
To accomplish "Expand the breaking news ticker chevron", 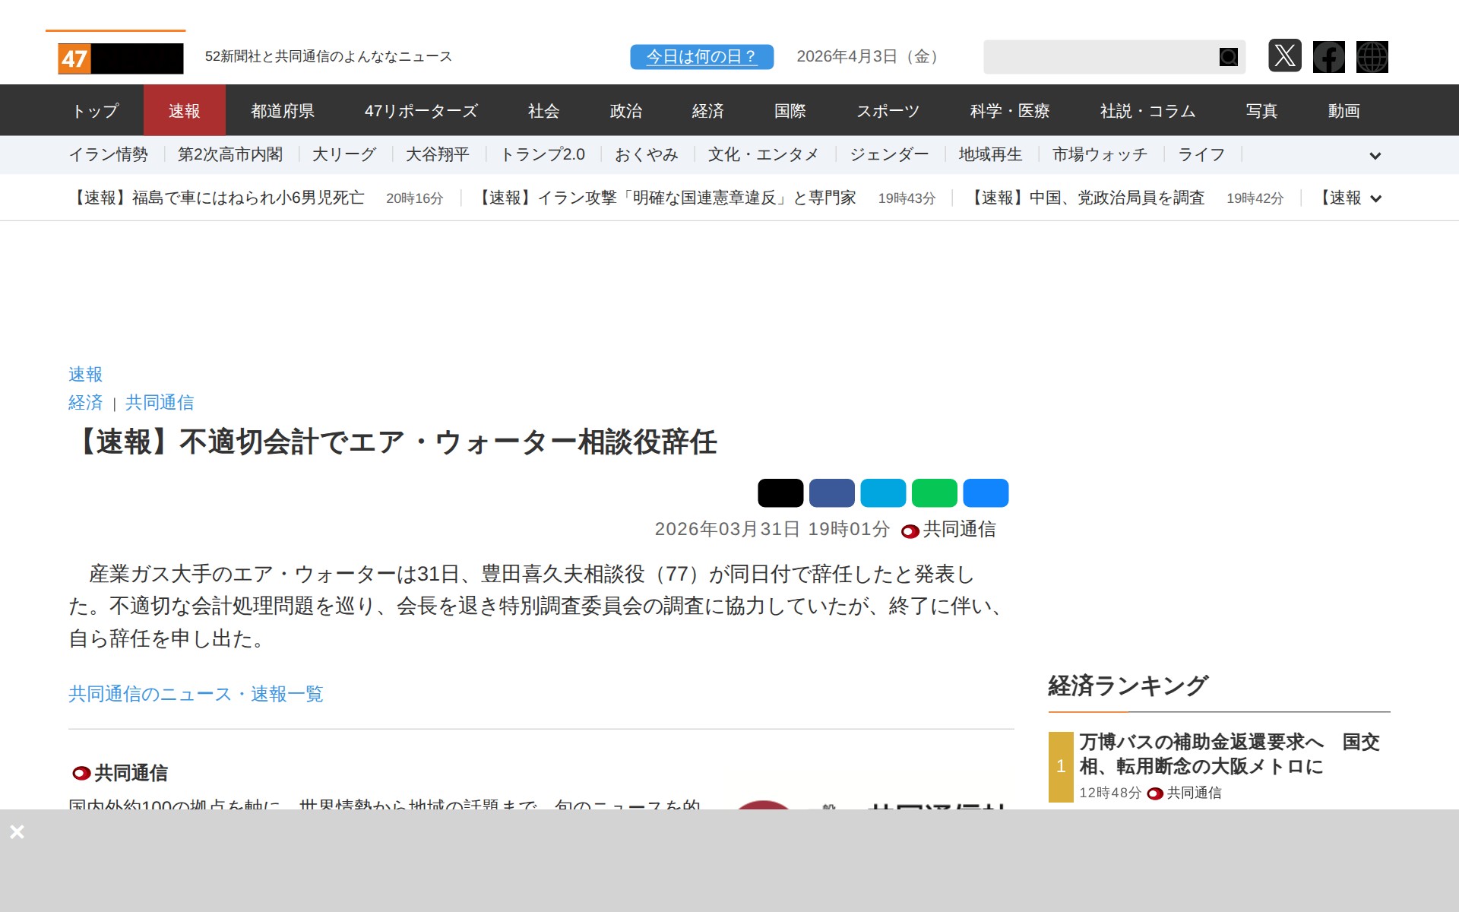I will click(x=1375, y=198).
